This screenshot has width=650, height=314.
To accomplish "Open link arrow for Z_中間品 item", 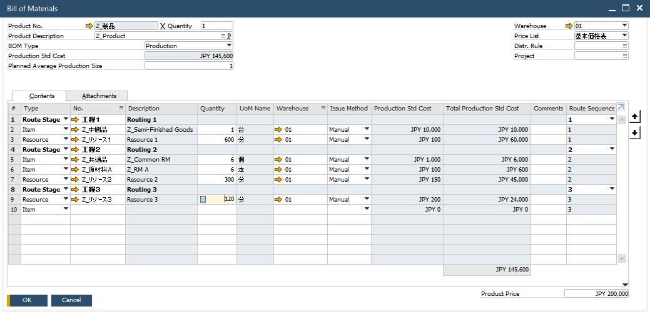I will pos(76,130).
